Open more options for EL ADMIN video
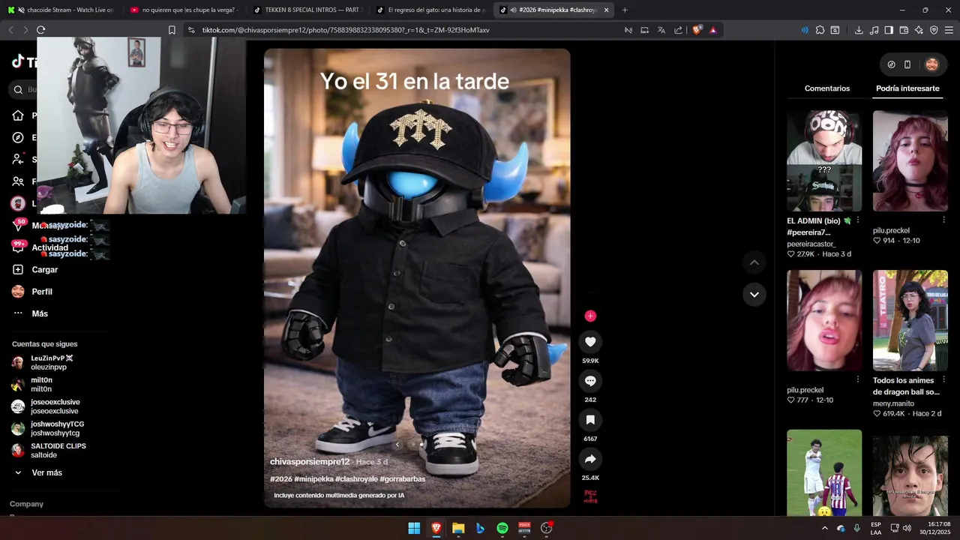960x540 pixels. tap(858, 220)
